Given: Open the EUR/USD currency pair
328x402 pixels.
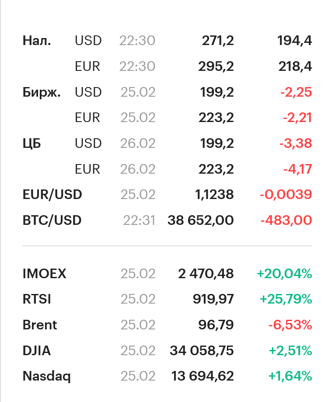Looking at the screenshot, I should coord(52,195).
